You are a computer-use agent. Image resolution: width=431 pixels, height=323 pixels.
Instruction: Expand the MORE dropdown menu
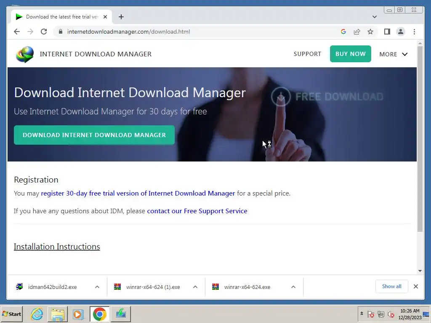[x=394, y=54]
